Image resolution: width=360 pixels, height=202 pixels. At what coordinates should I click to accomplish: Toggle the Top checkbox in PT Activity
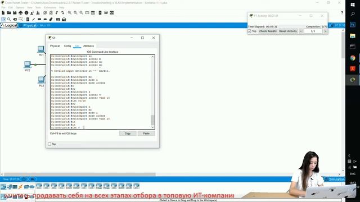tap(250, 31)
